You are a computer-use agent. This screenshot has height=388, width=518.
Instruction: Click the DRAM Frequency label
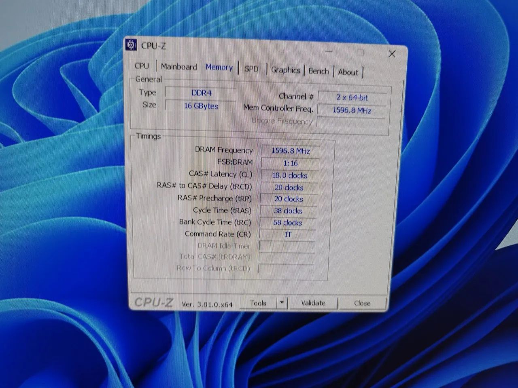tap(224, 150)
